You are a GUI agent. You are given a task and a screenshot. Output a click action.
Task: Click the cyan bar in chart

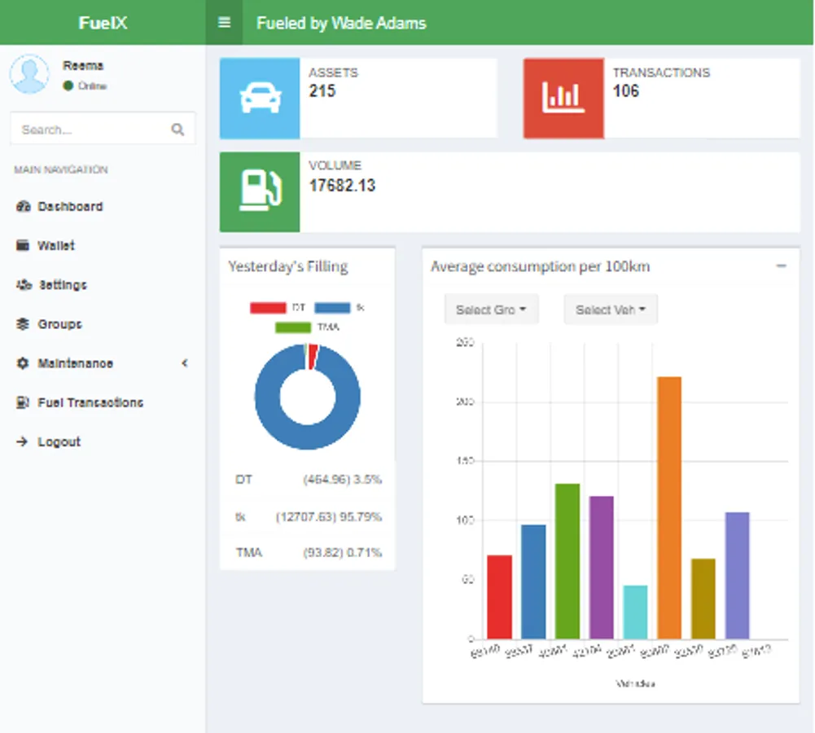[x=636, y=612]
